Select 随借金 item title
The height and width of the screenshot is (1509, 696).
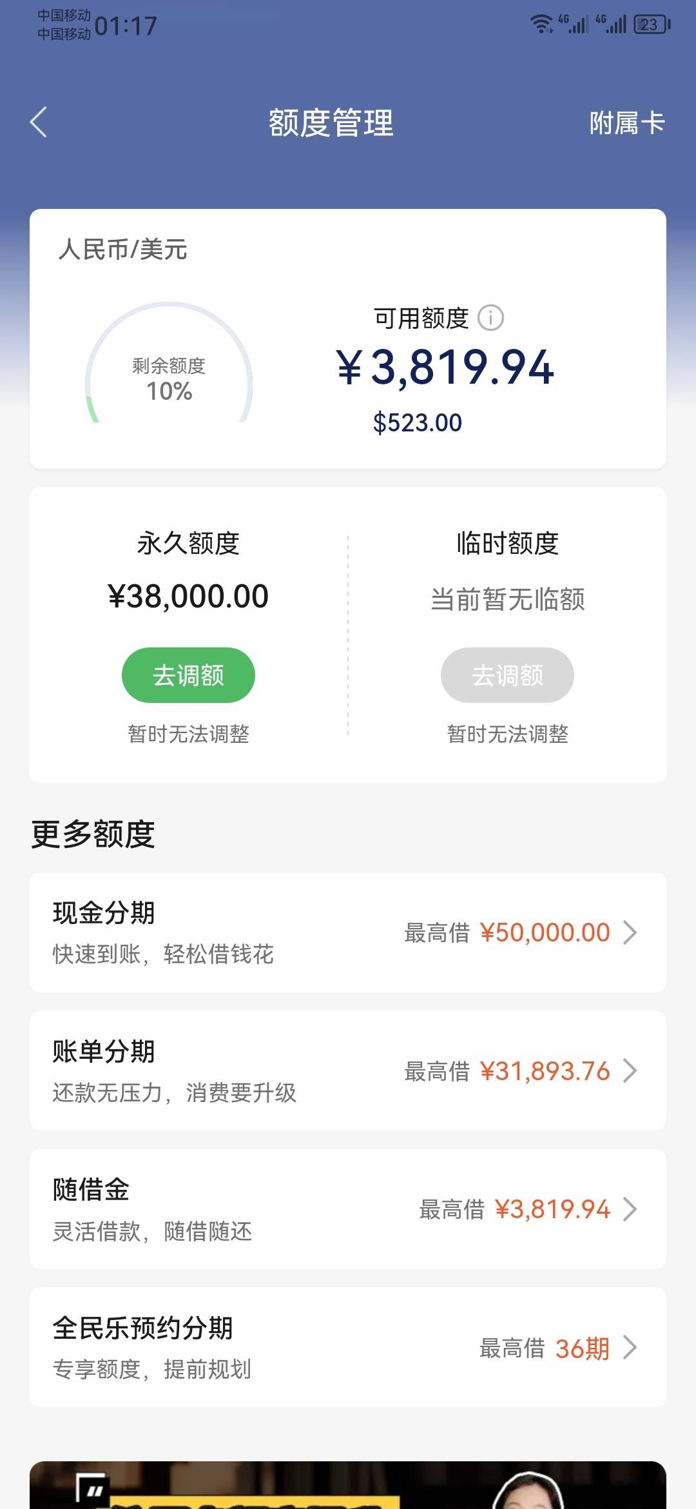(x=91, y=1190)
